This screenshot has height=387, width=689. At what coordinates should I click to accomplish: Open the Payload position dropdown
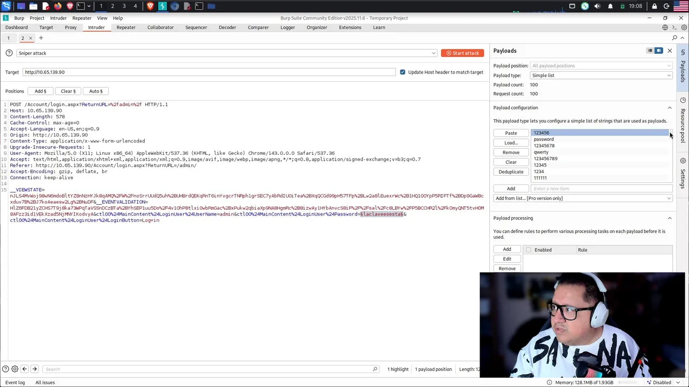[x=601, y=66]
